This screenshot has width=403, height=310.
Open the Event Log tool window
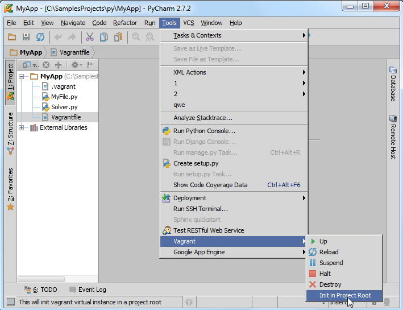click(88, 290)
